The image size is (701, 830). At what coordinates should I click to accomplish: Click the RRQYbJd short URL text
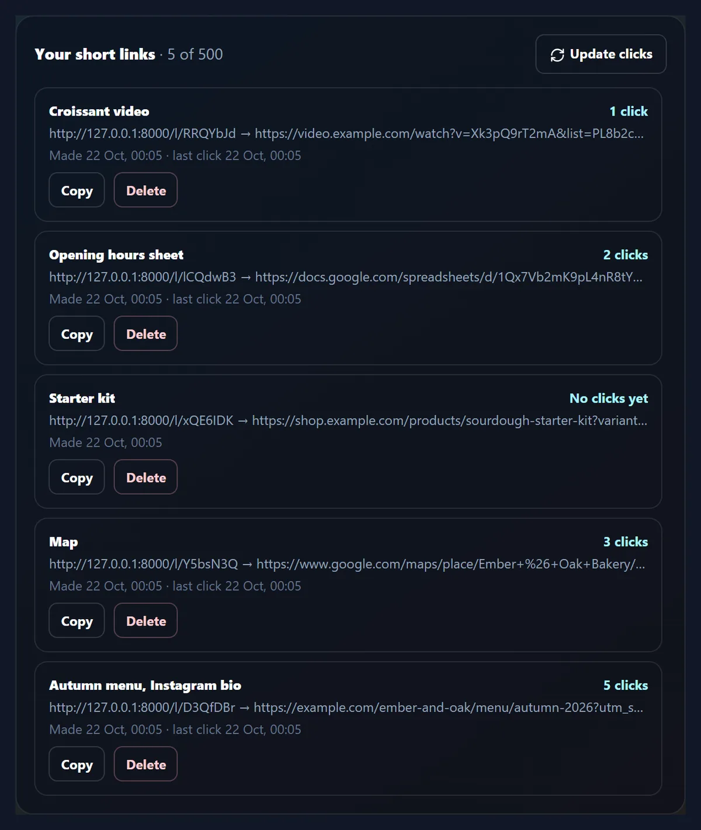(143, 134)
